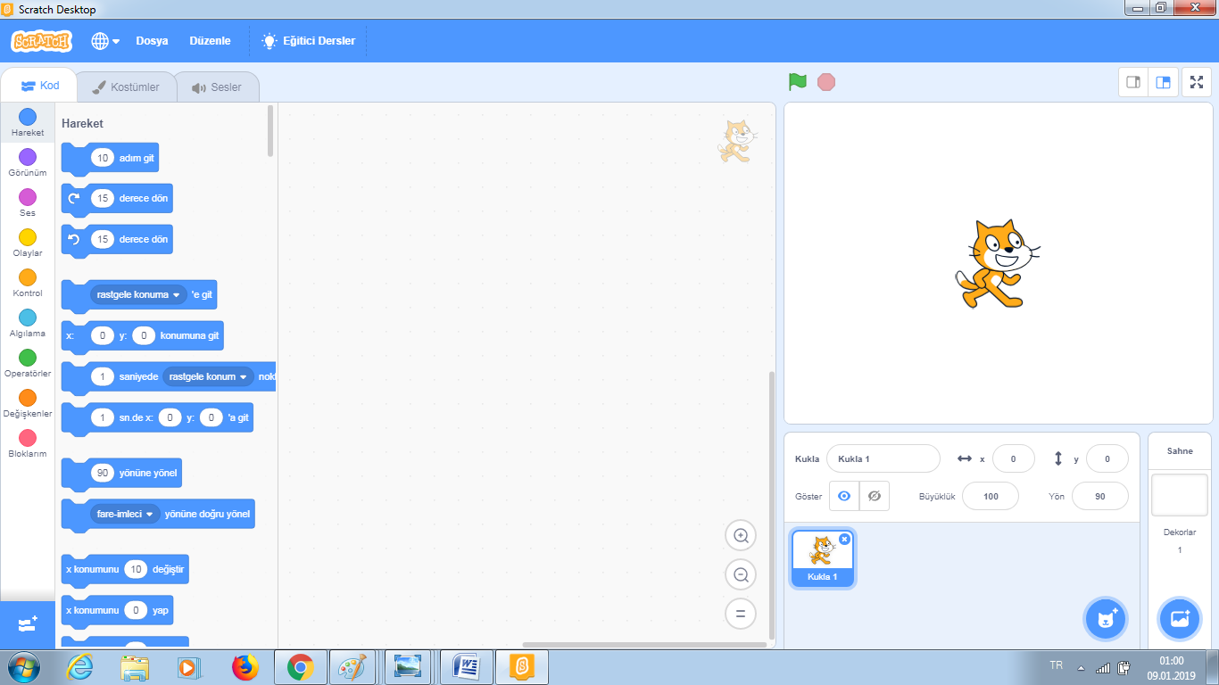Select the Olaylar block category
Screen dimensions: 1219x685
pyautogui.click(x=28, y=243)
